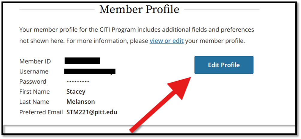Click the Password label
Screen dimensions: 301x139
point(33,82)
